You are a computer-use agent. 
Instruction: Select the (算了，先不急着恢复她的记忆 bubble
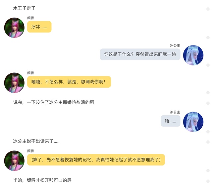pyautogui.click(x=96, y=160)
